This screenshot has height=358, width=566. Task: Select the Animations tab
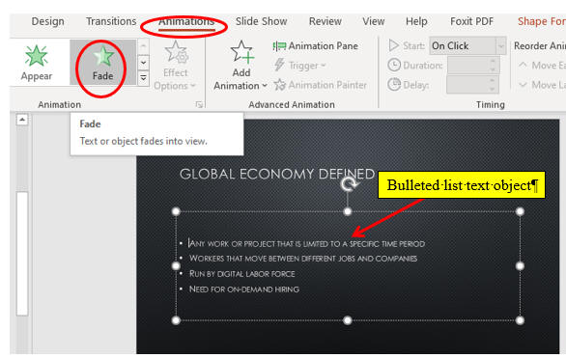coord(186,21)
